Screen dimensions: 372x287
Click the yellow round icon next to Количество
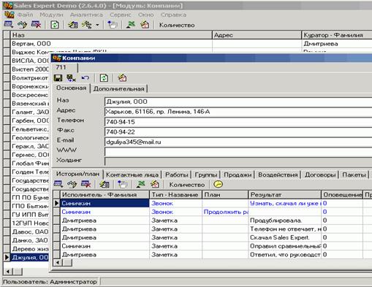pos(218,184)
